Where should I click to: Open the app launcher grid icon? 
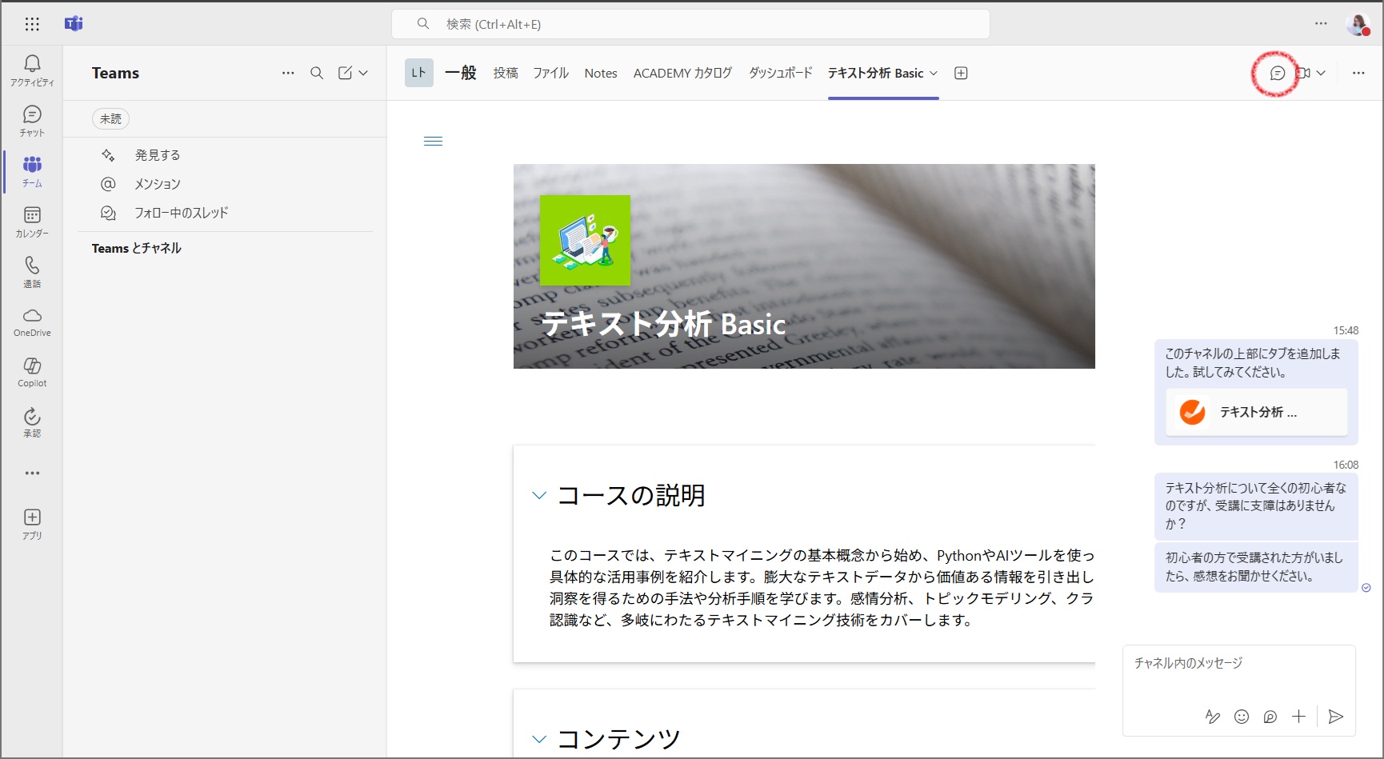(x=32, y=24)
